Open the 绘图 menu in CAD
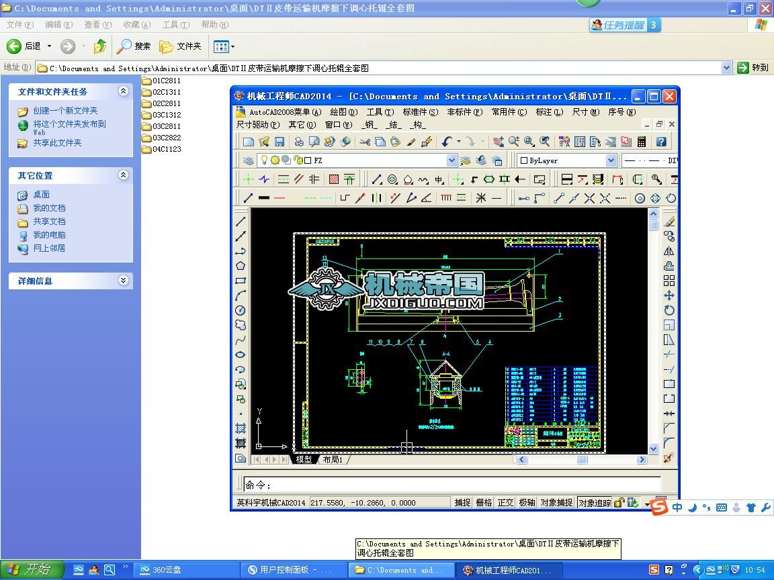 tap(344, 112)
